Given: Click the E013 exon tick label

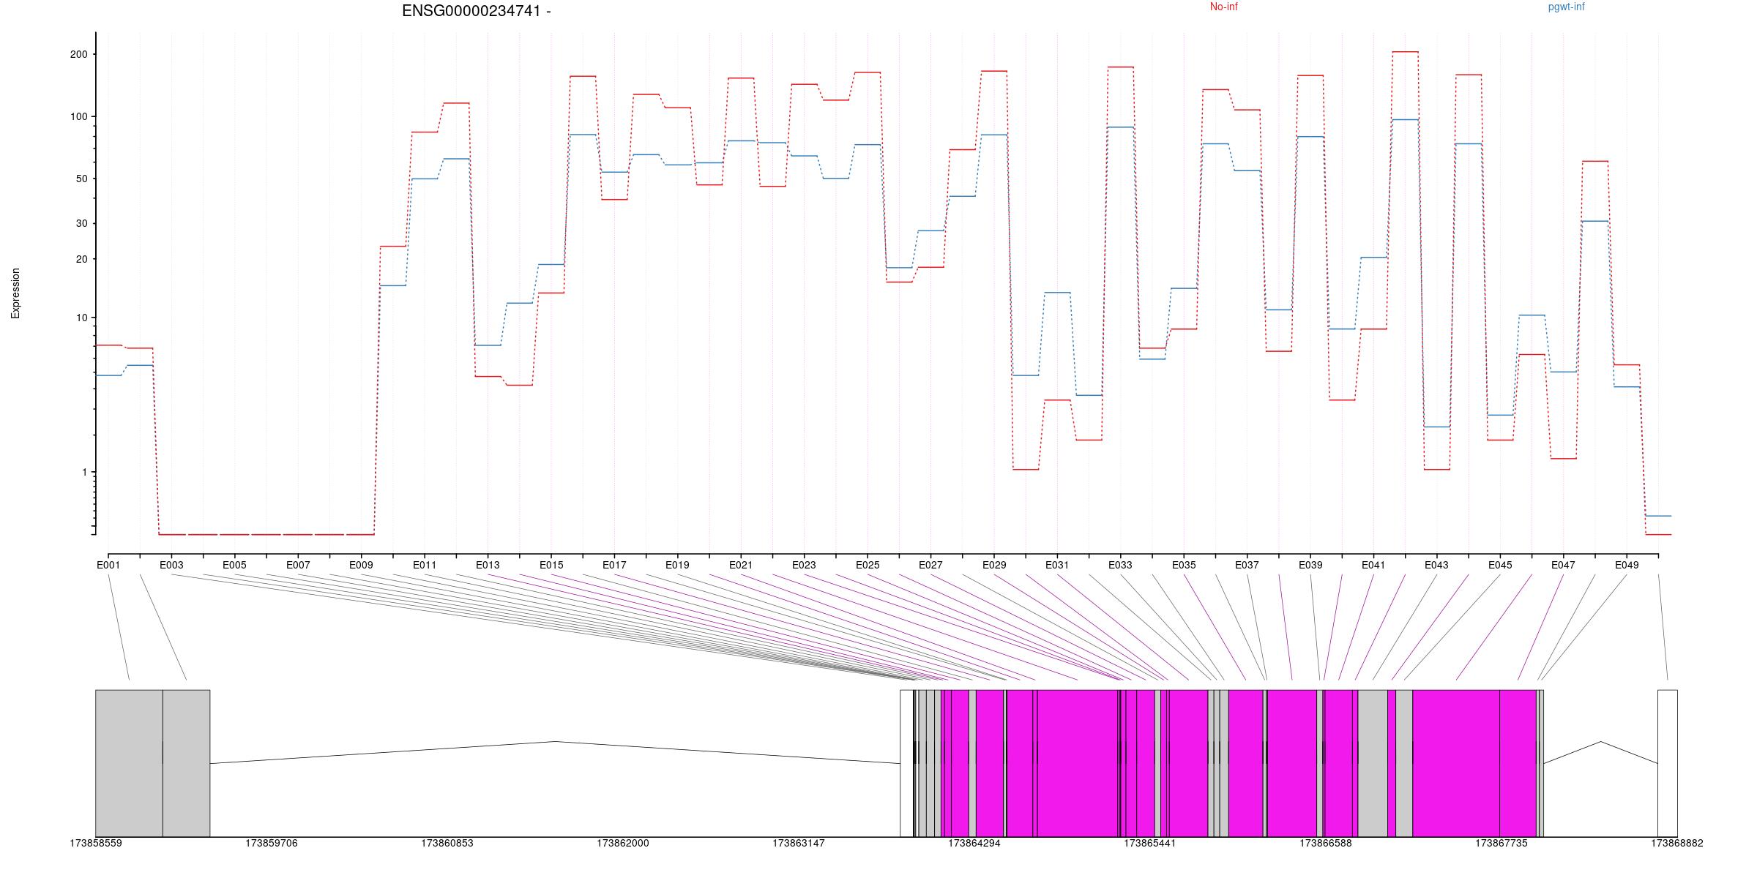Looking at the screenshot, I should [488, 565].
